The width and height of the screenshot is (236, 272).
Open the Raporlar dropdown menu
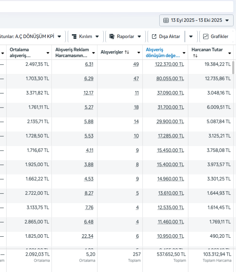[139, 36]
